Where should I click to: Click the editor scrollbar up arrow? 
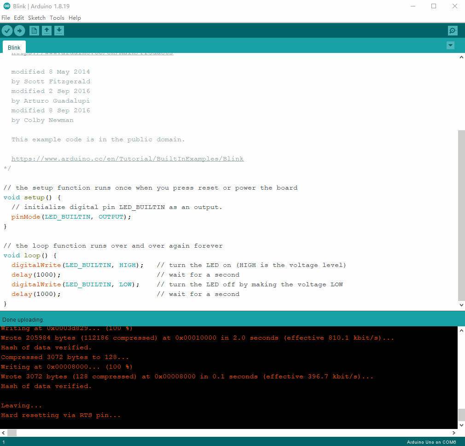coord(461,57)
